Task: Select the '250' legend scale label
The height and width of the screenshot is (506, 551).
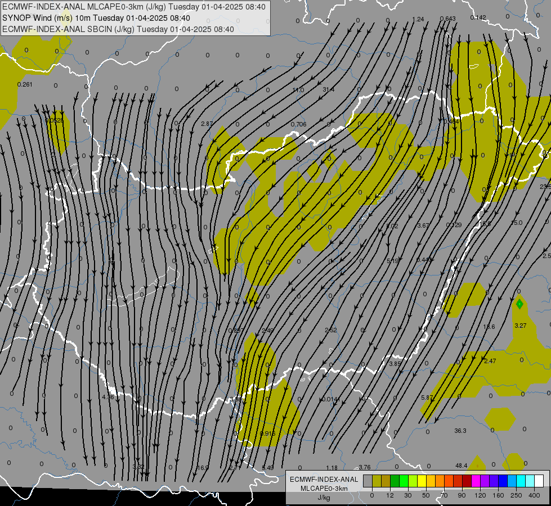Action: 516,495
